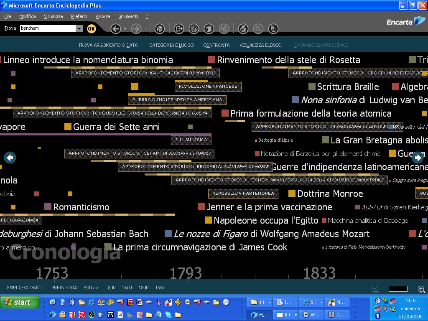Open the ? help menu

[147, 16]
